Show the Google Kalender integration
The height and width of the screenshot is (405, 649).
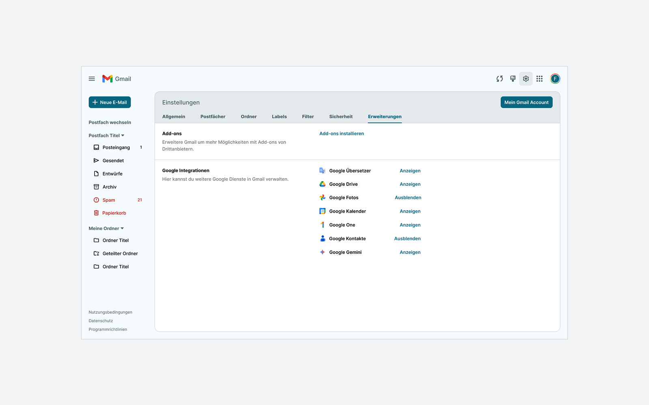click(x=410, y=211)
